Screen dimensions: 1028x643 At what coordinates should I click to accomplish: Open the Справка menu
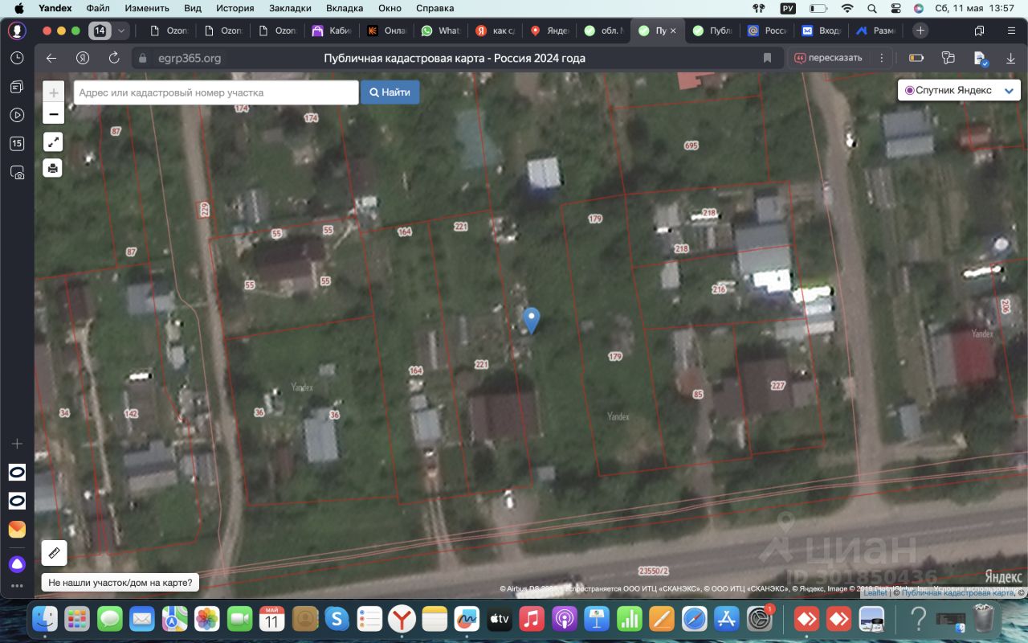[x=435, y=8]
